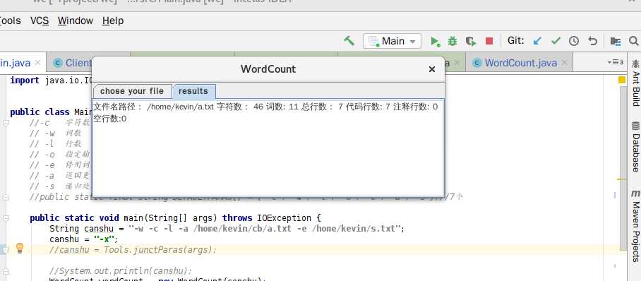Start debugging with the bug icon
This screenshot has width=641, height=281.
452,41
